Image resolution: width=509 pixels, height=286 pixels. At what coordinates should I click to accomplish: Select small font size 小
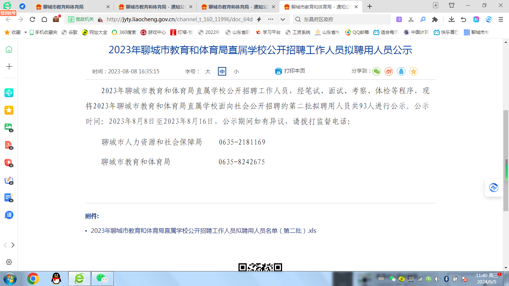click(x=236, y=71)
